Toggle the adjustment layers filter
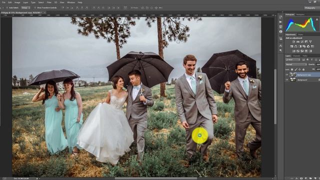The width and height of the screenshot is (320, 180). [x=307, y=59]
